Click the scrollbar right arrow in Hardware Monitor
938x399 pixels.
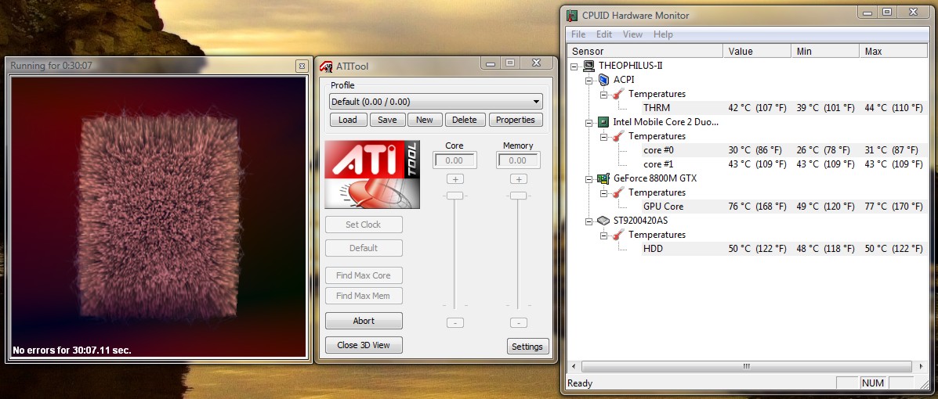(x=922, y=366)
